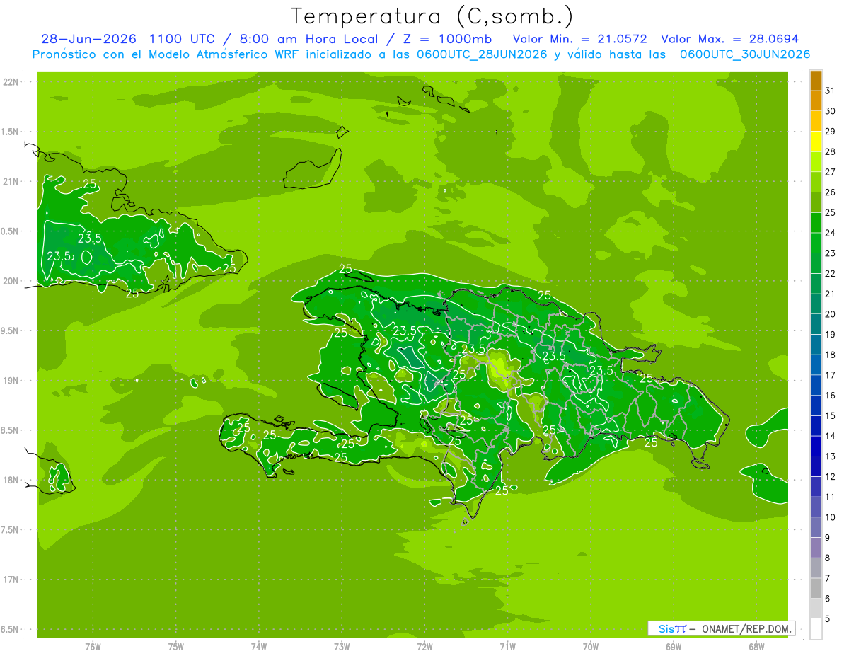Click the '72W' longitude label

[424, 646]
